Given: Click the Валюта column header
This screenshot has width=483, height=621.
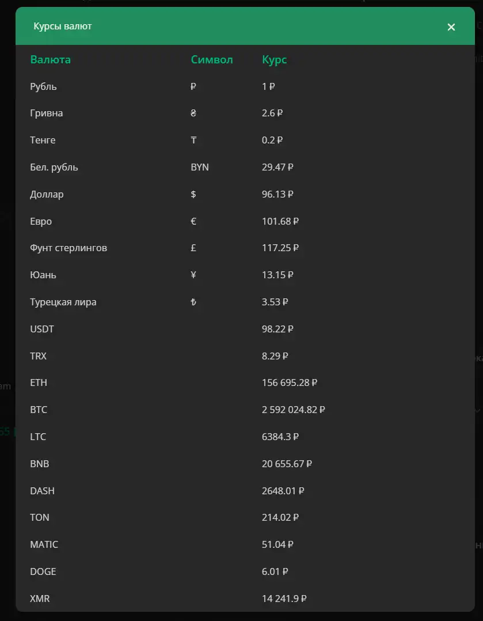Looking at the screenshot, I should tap(50, 60).
